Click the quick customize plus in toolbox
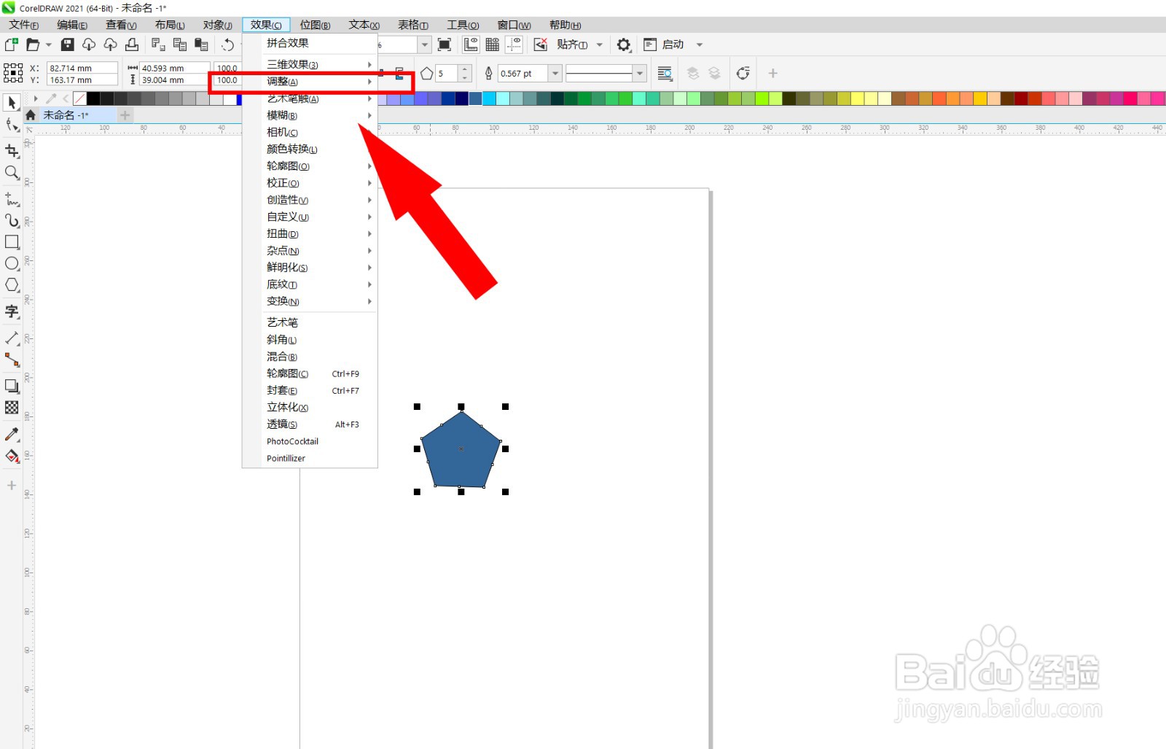 pyautogui.click(x=12, y=486)
